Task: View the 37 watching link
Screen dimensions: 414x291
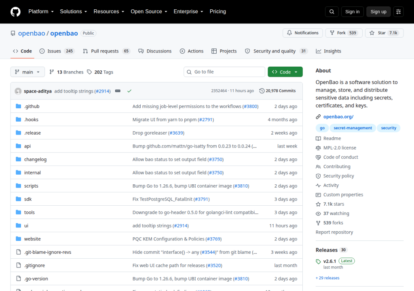Action: click(x=332, y=213)
